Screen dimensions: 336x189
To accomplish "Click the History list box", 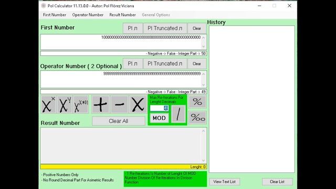I will 252,99.
